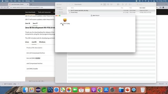Open Eclipse from the Dock
The image size is (168, 94).
(38, 90)
